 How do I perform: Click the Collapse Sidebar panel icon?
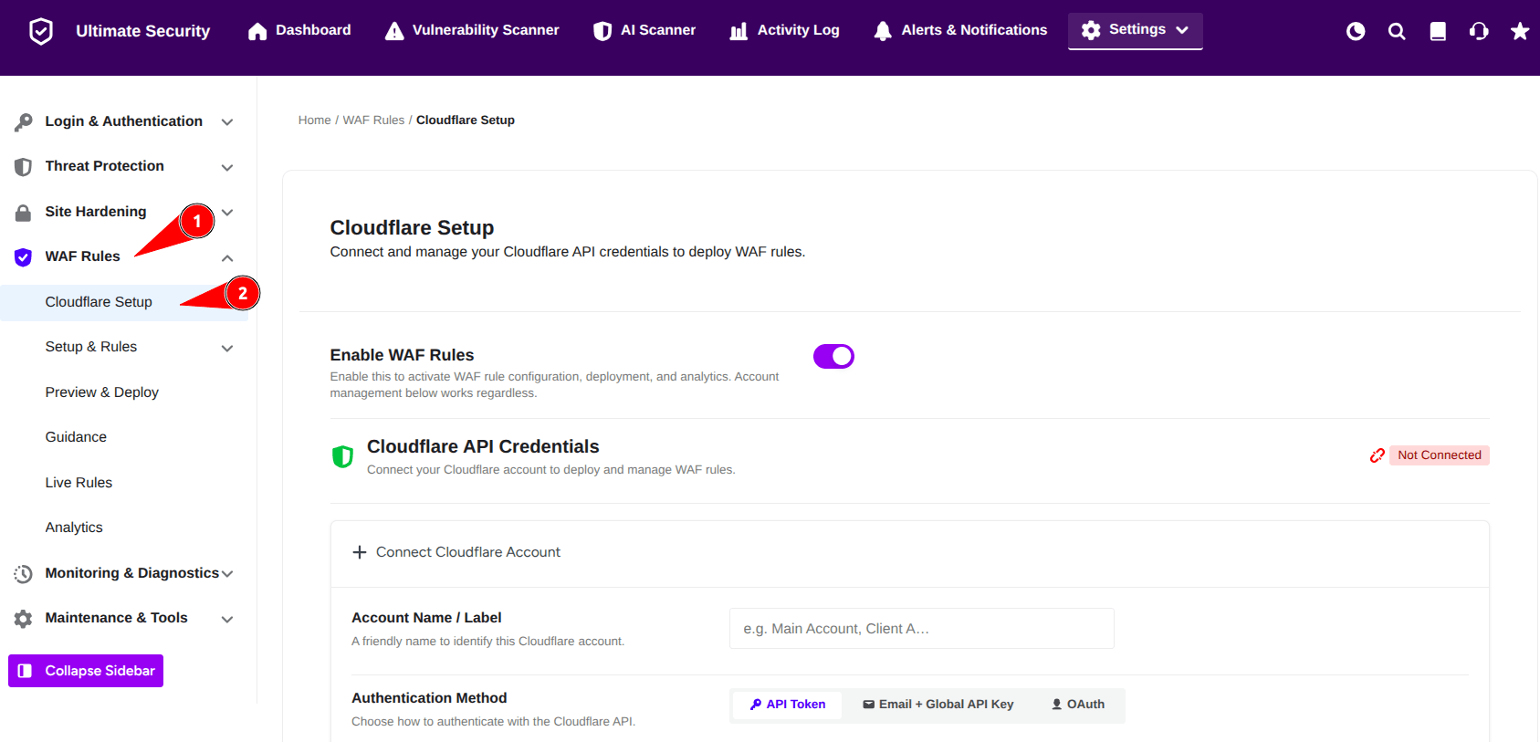click(25, 671)
